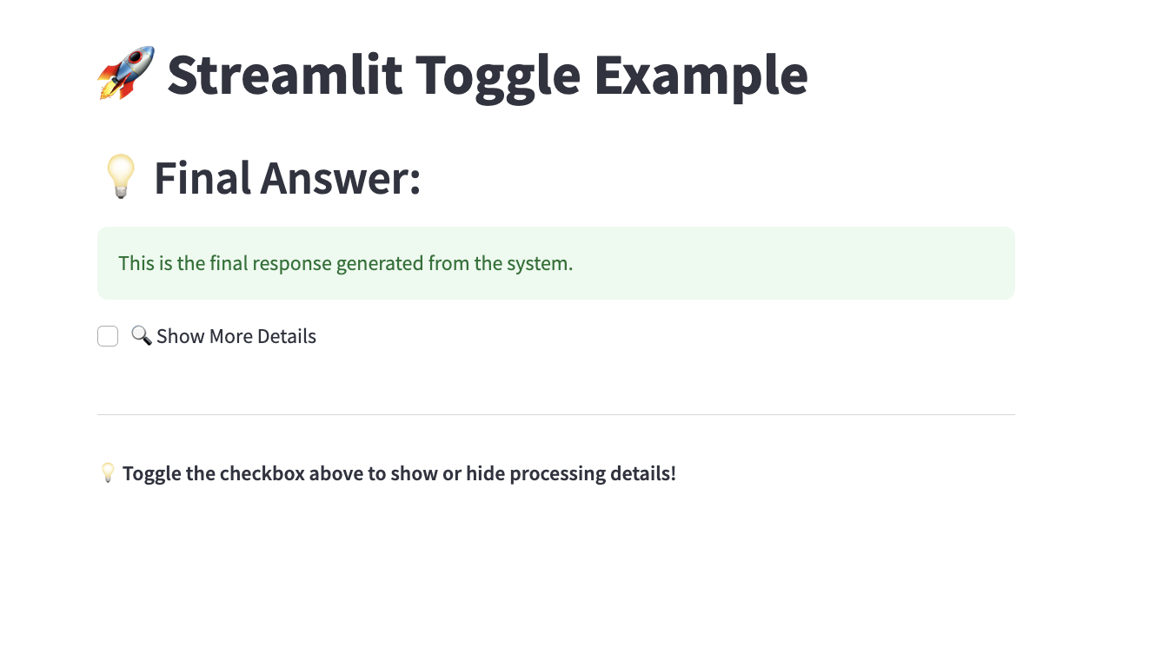Click the horizontal divider line

click(556, 414)
